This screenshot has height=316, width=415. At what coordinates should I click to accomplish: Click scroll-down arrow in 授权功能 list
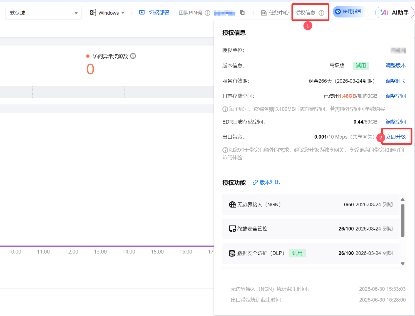402,264
